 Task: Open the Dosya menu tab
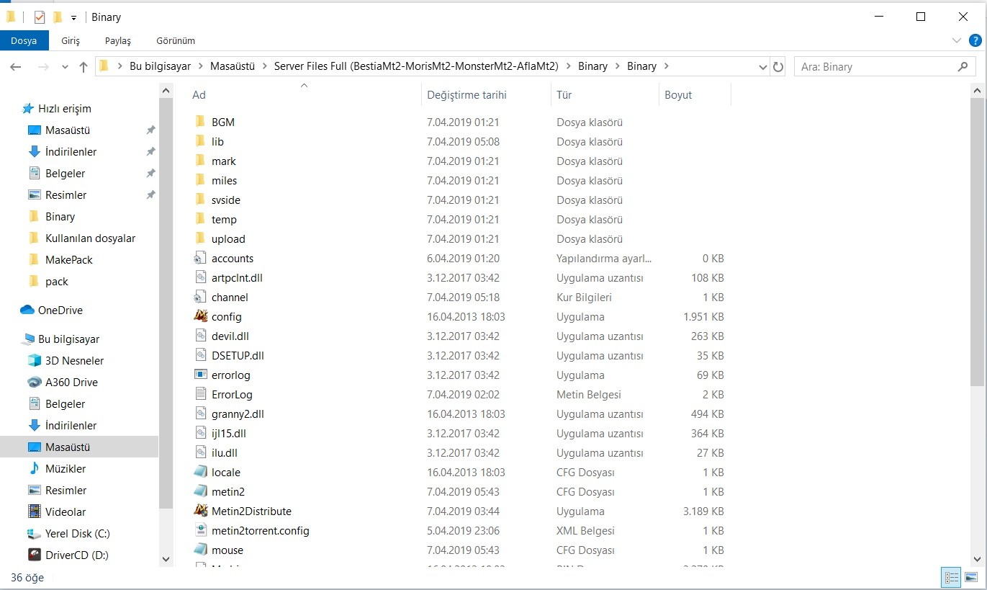(24, 40)
